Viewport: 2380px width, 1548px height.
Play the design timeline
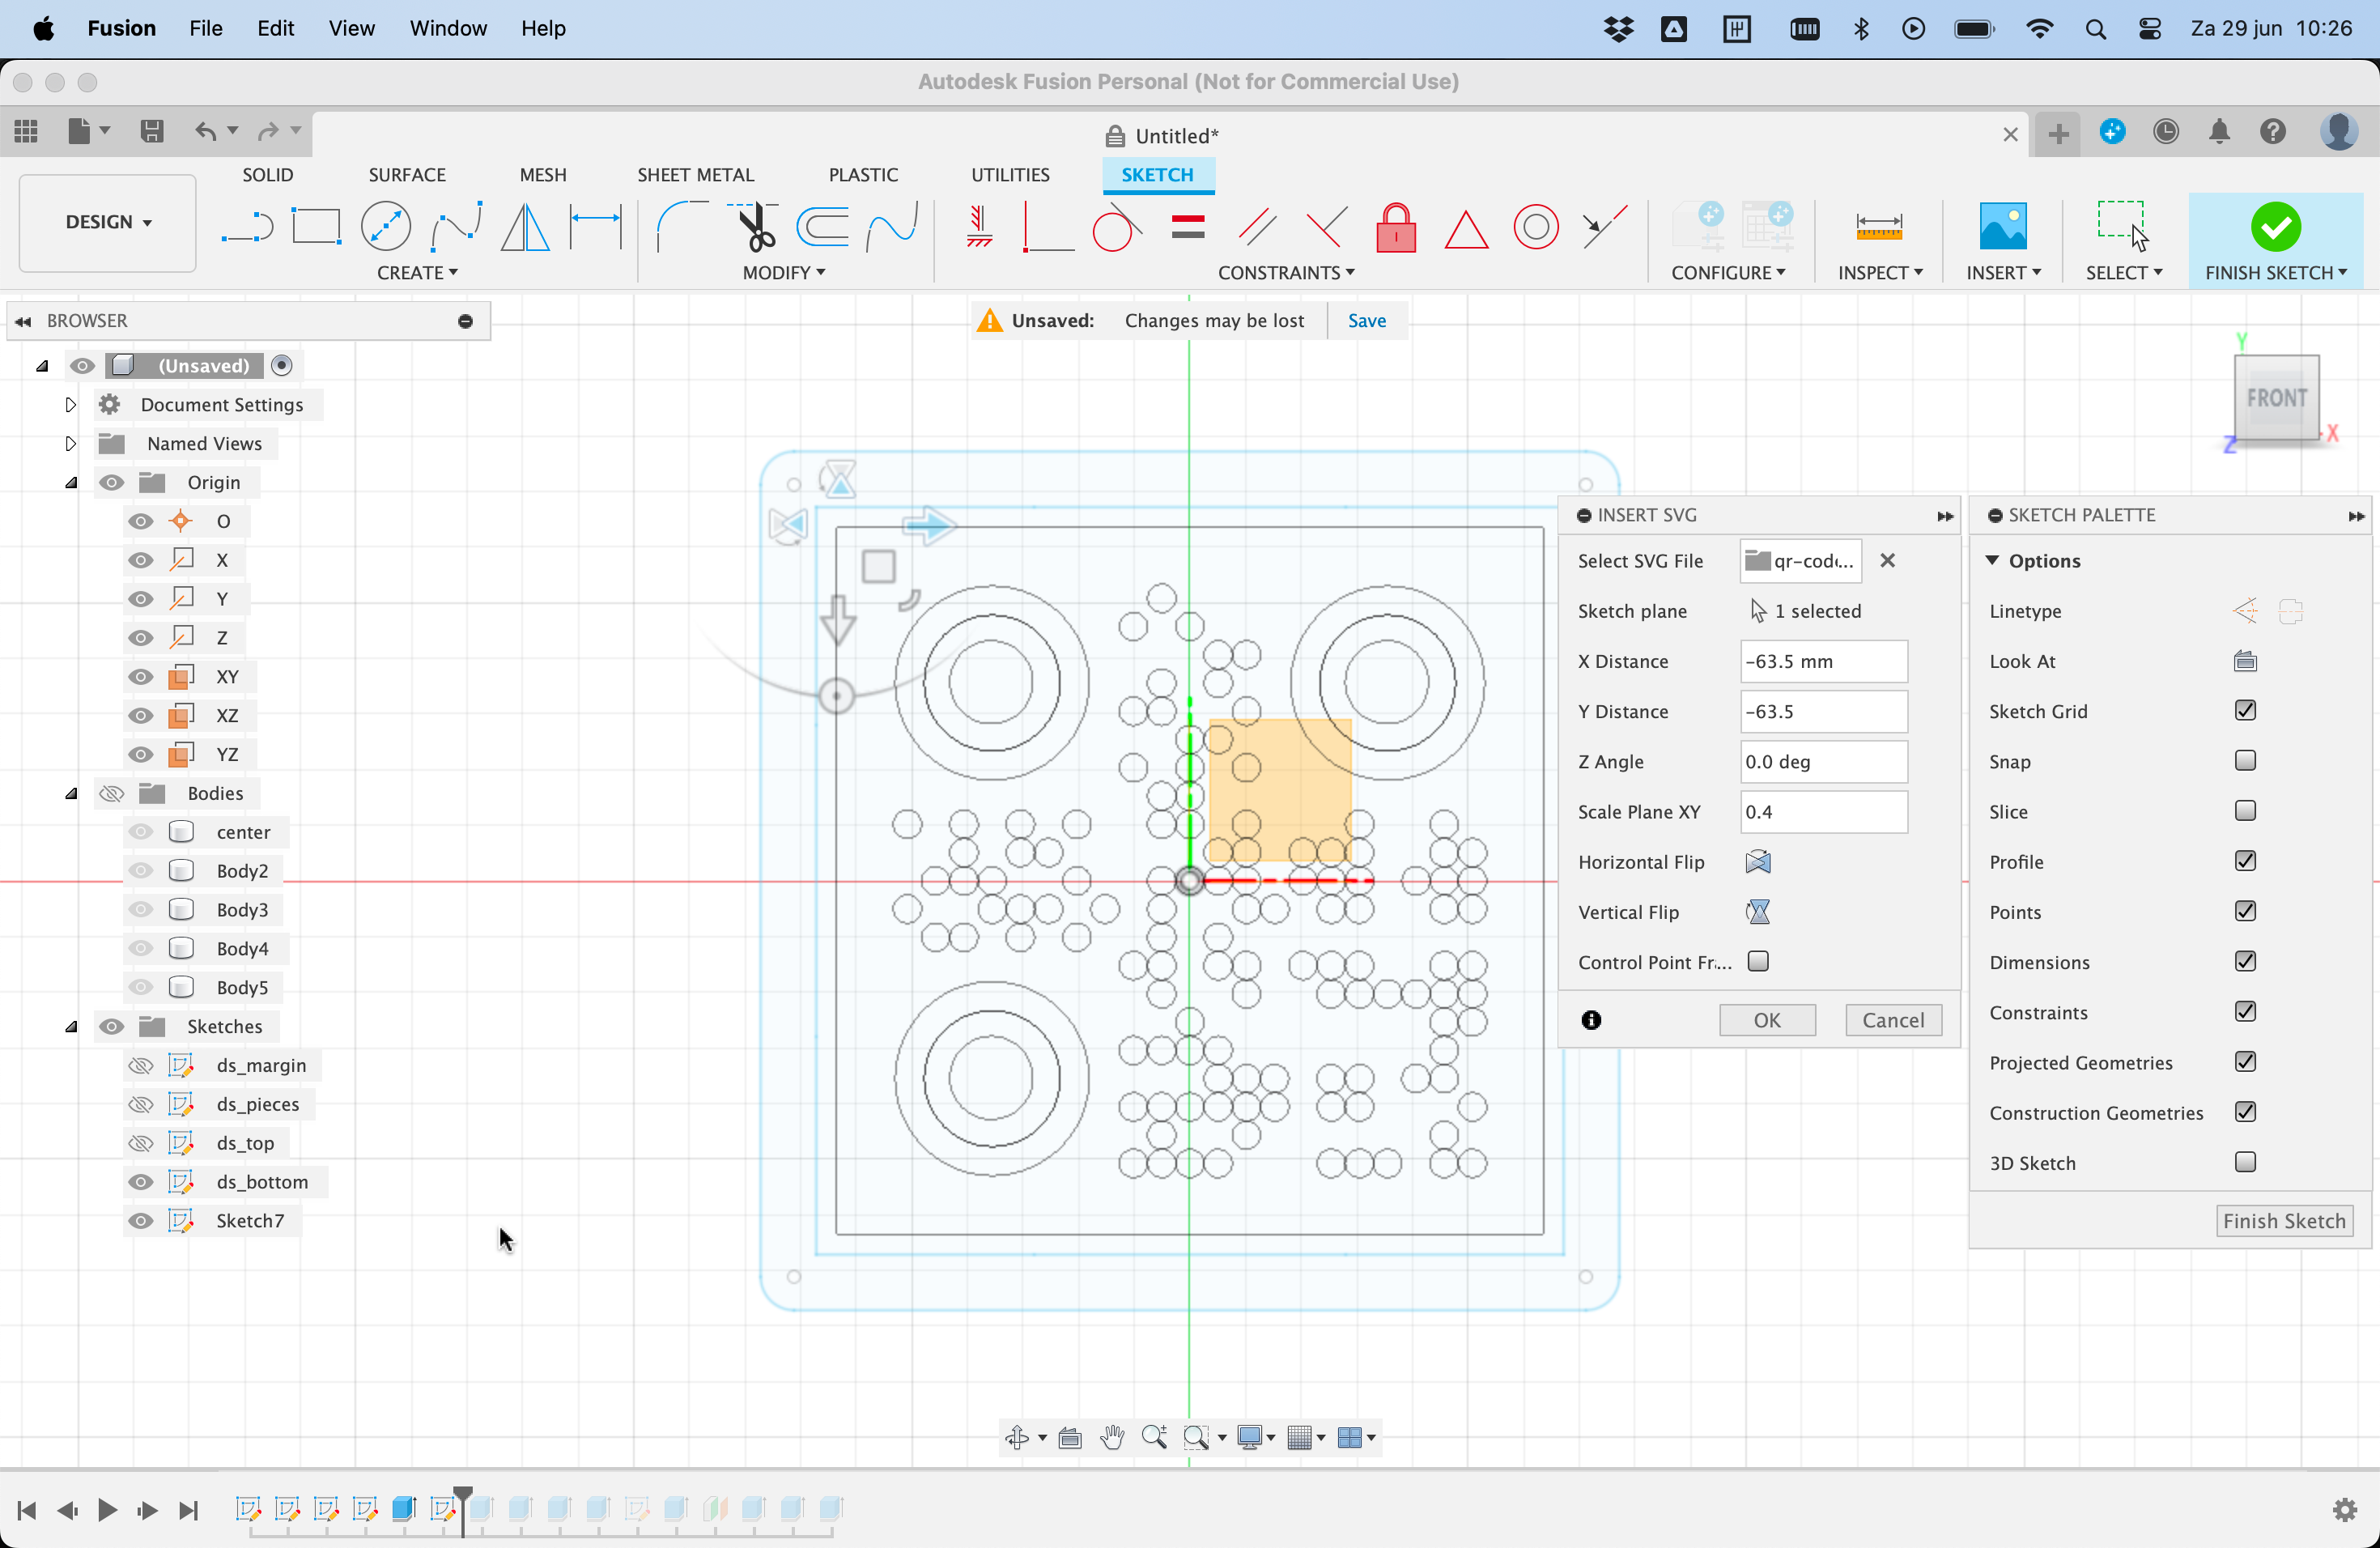click(107, 1509)
